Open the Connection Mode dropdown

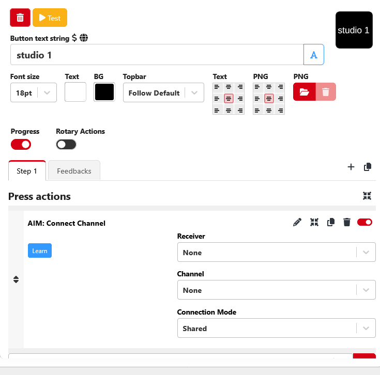point(276,329)
